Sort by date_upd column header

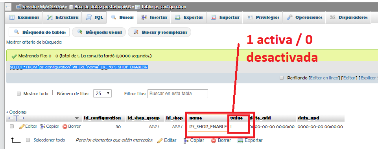click(x=308, y=118)
